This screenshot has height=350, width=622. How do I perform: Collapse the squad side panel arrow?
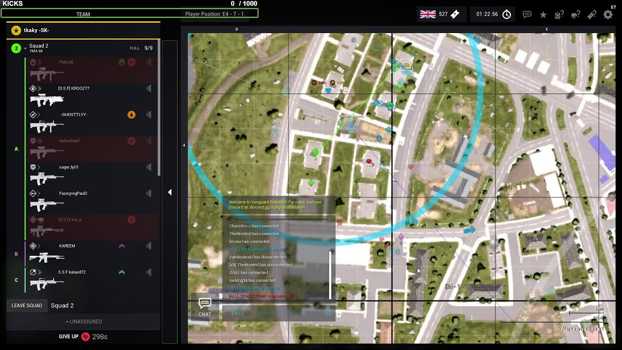170,192
